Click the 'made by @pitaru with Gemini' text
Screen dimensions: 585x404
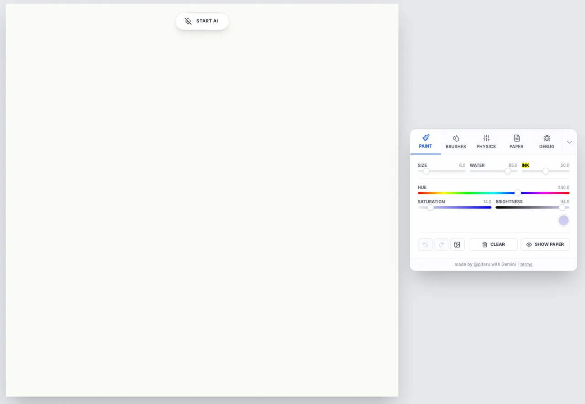(x=485, y=265)
